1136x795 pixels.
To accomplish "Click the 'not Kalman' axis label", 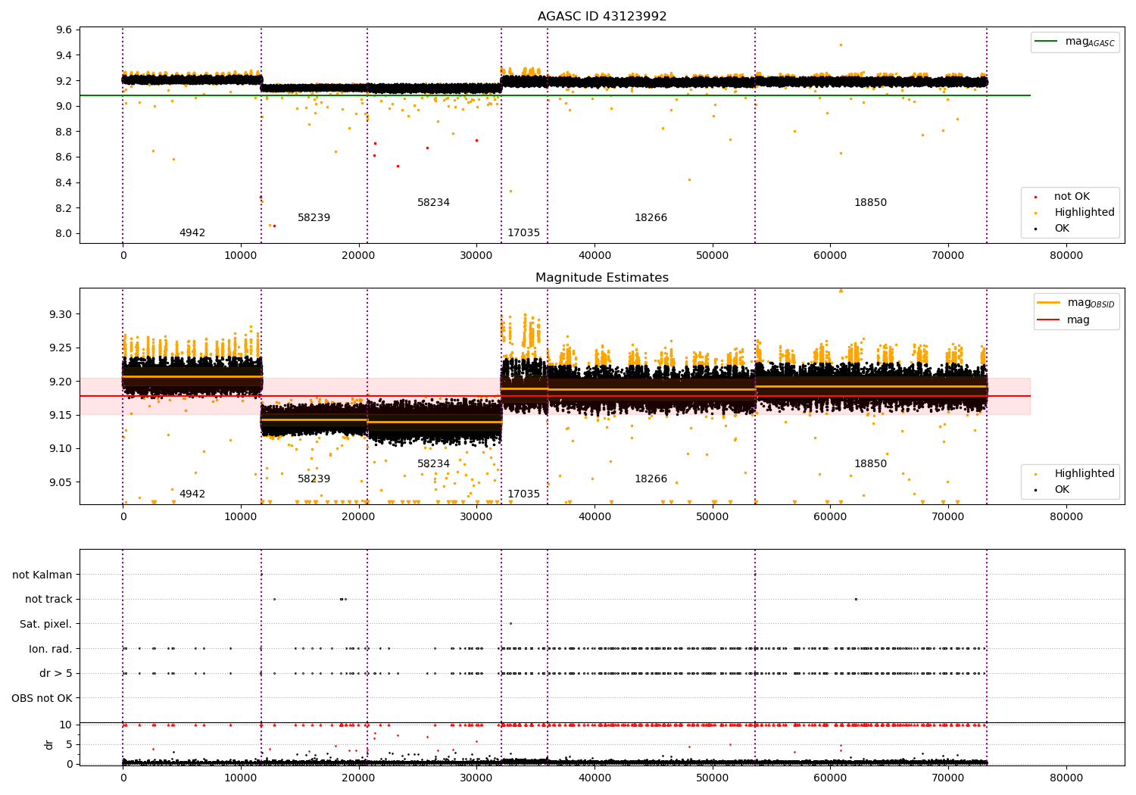I will 42,575.
